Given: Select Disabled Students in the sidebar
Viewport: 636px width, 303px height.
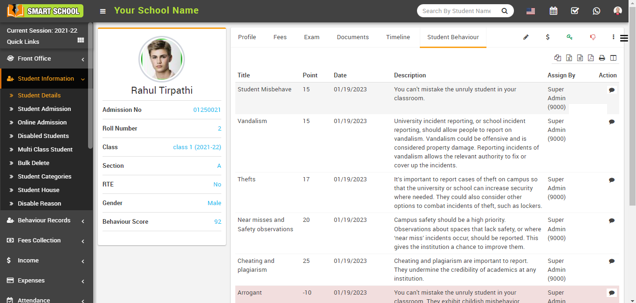Looking at the screenshot, I should pos(44,136).
